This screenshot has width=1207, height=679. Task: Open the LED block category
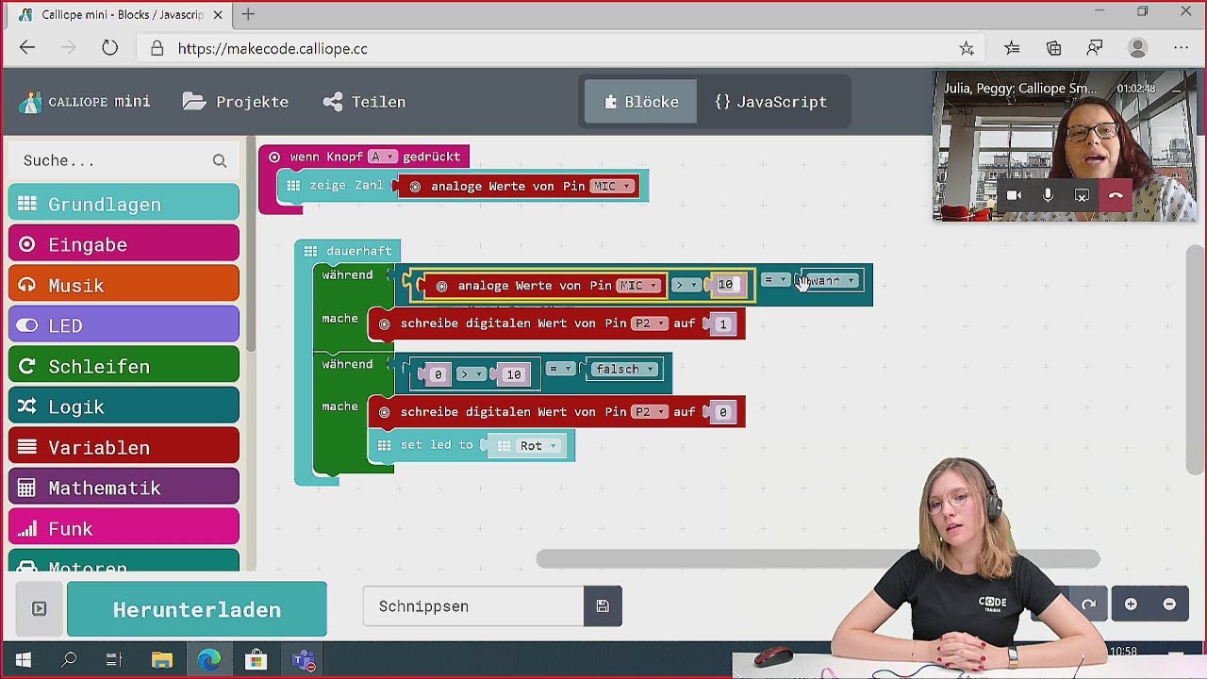pyautogui.click(x=124, y=325)
